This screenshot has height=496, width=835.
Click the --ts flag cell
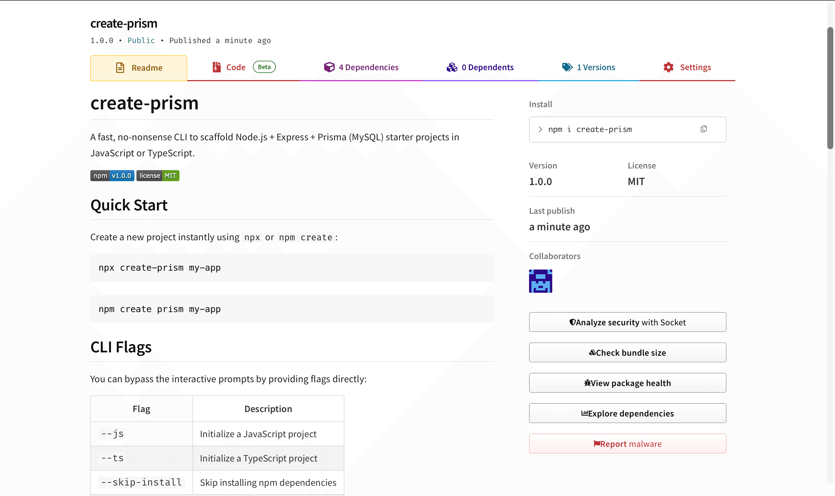(142, 458)
